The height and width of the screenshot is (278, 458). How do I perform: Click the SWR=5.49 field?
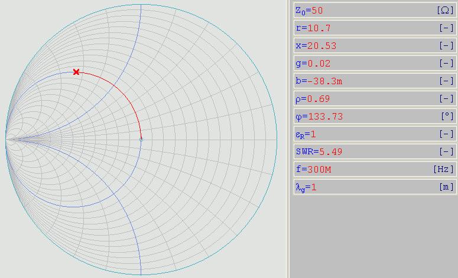(375, 151)
